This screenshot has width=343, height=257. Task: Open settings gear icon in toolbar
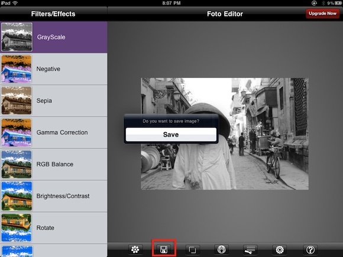(280, 249)
